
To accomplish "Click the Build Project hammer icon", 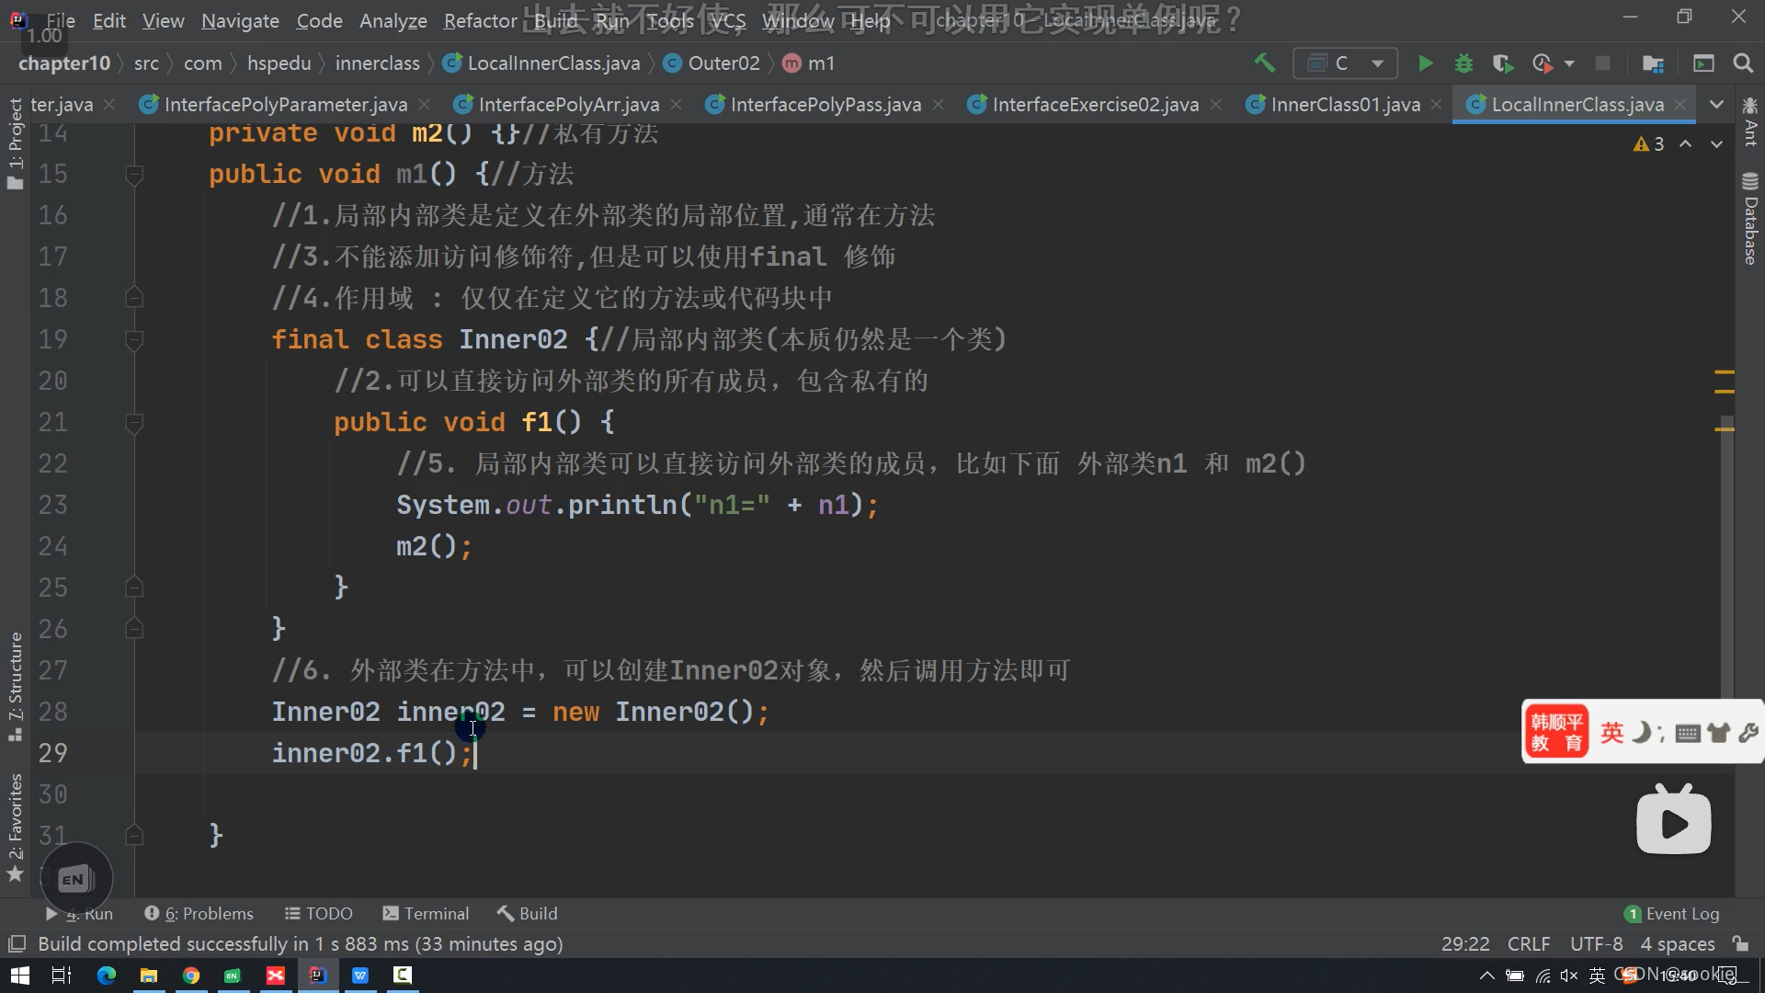I will (1264, 63).
